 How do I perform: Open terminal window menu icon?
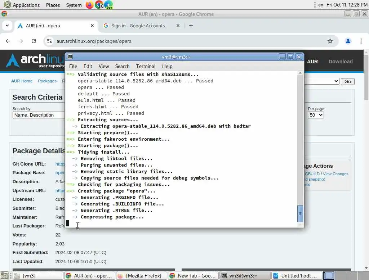pos(70,57)
